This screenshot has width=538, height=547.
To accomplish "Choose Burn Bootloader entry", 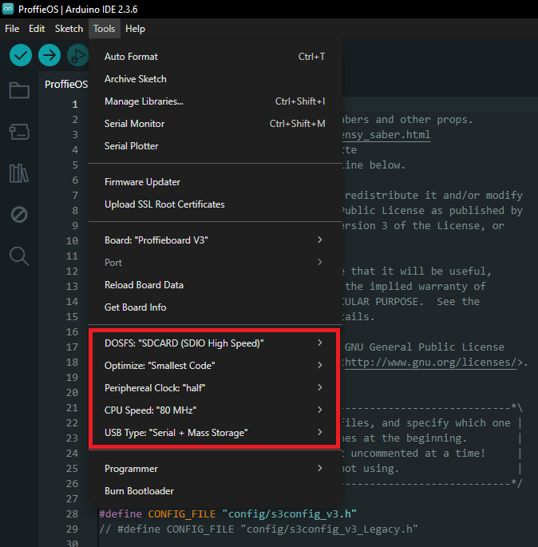I will (215, 490).
